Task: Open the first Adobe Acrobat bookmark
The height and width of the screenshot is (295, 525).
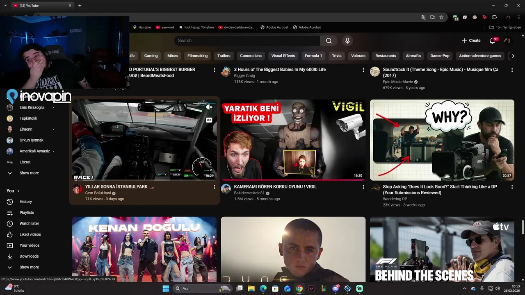Action: (x=274, y=27)
